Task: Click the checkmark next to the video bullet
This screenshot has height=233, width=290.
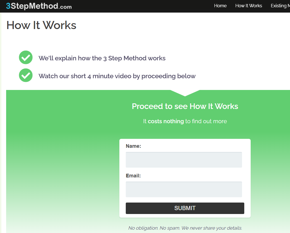Action: pyautogui.click(x=25, y=75)
